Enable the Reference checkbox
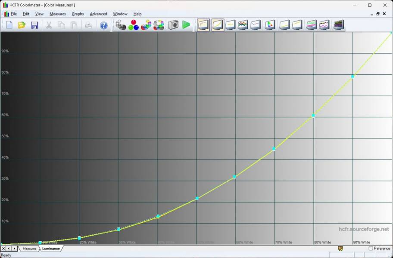393x258 pixels. click(x=371, y=249)
